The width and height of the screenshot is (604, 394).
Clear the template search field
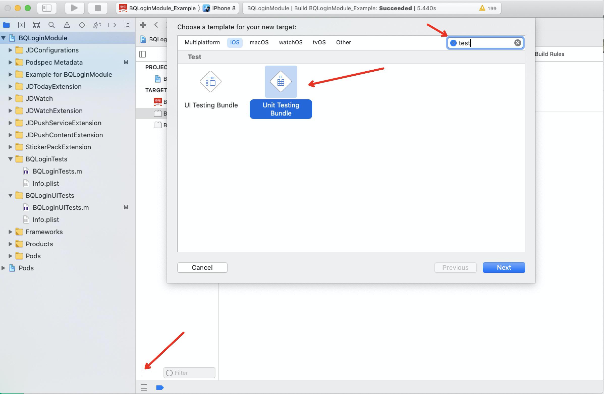[517, 43]
